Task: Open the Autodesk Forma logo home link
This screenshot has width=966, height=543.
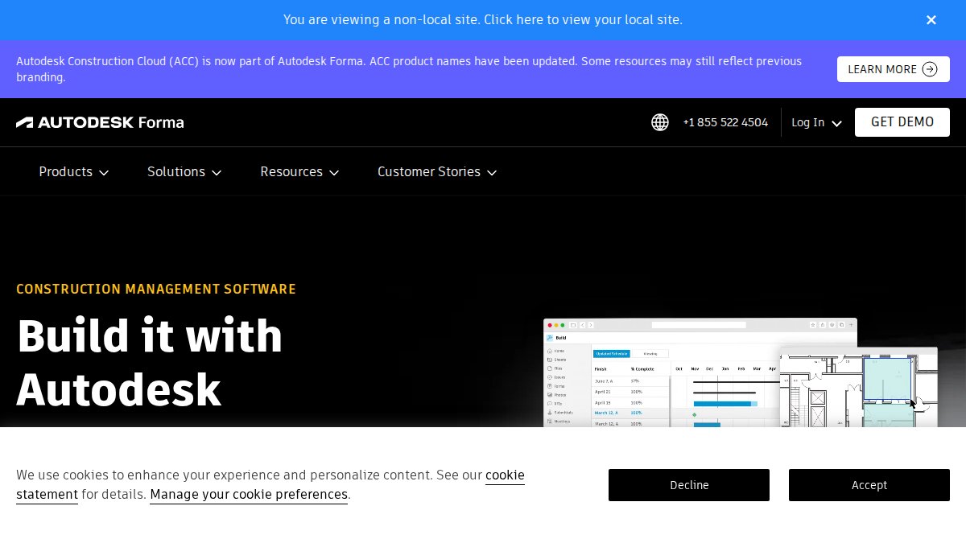Action: point(100,122)
